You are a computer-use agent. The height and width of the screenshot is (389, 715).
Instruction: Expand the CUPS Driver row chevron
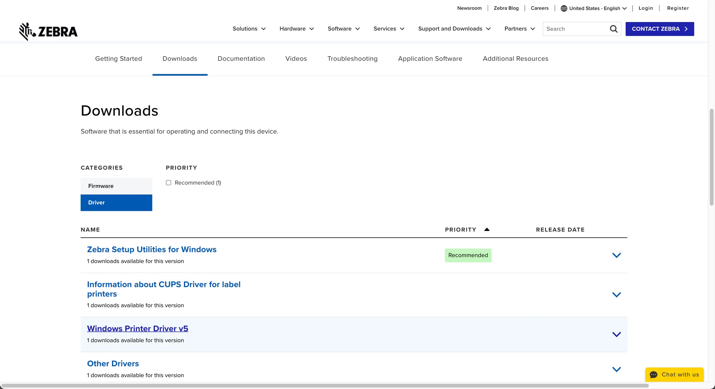click(617, 295)
